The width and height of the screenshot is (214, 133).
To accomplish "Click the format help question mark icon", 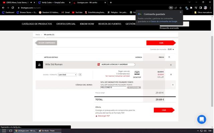I will coord(80,75).
